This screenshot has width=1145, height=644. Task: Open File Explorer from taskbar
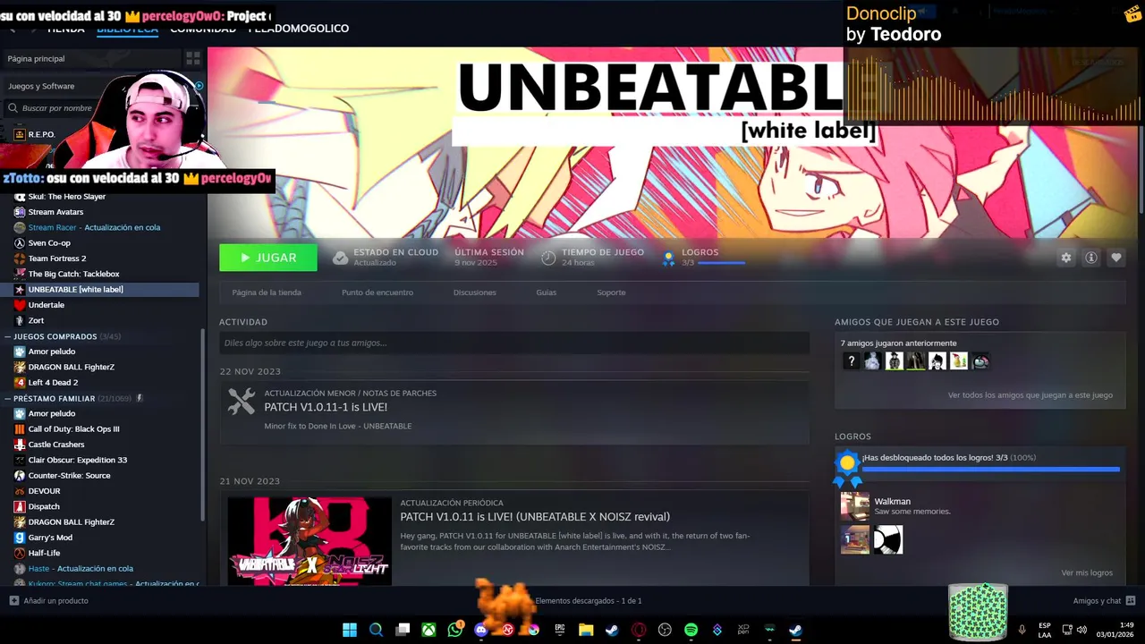click(x=586, y=630)
